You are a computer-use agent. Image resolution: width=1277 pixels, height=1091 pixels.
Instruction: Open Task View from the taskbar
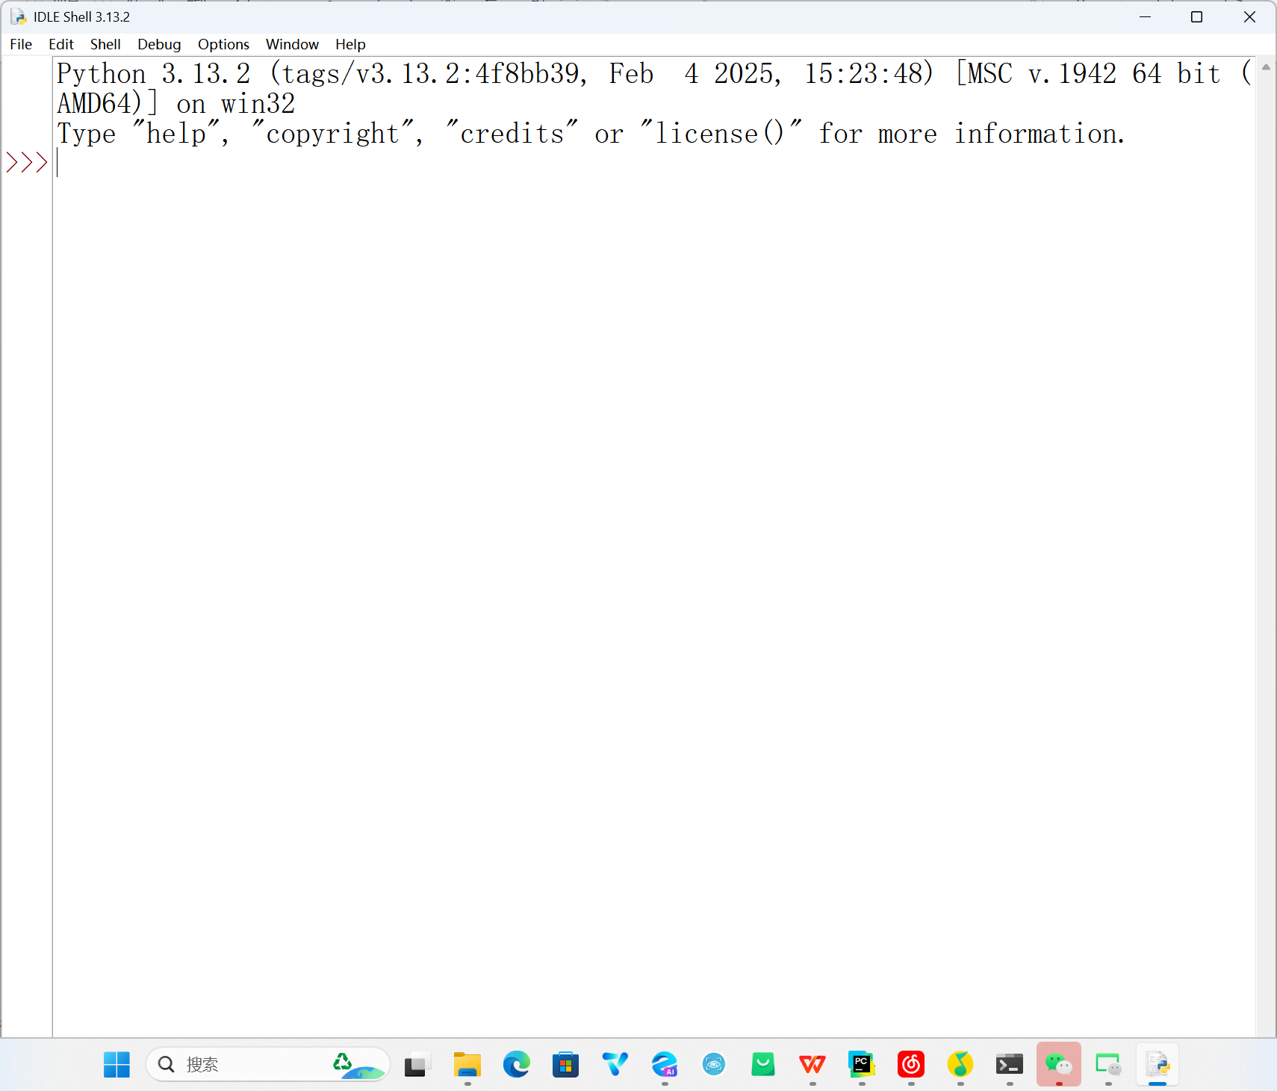pos(417,1064)
